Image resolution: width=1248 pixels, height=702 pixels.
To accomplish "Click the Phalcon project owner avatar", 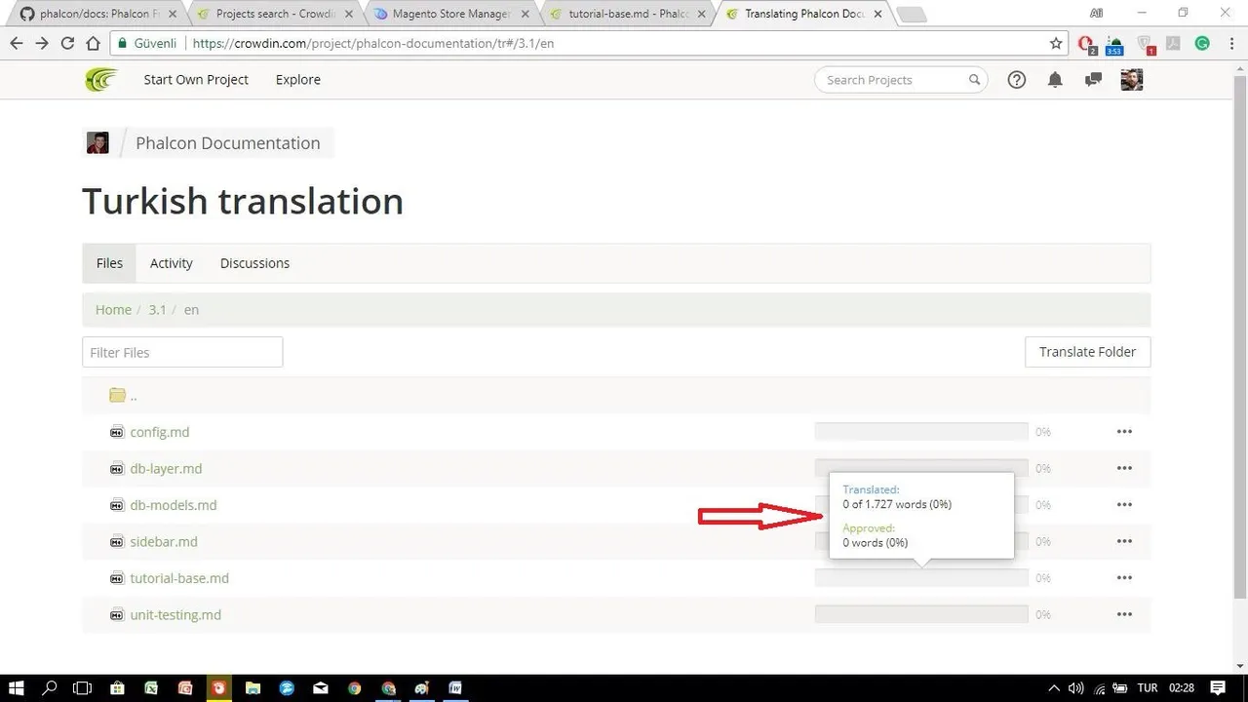I will (x=97, y=142).
